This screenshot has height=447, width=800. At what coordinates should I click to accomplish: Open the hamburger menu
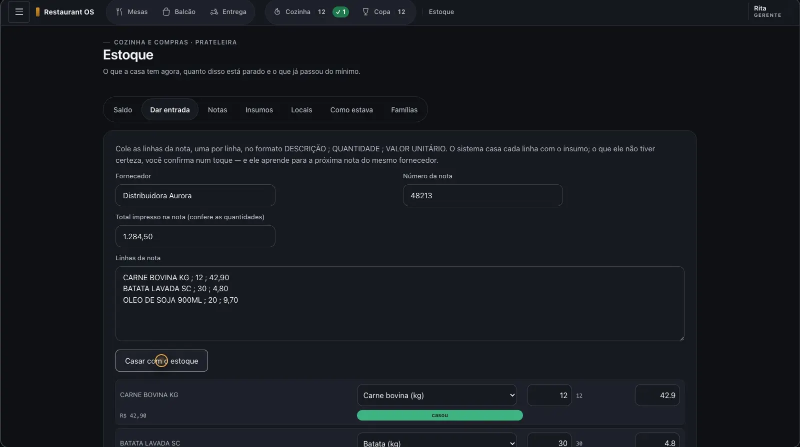point(19,12)
